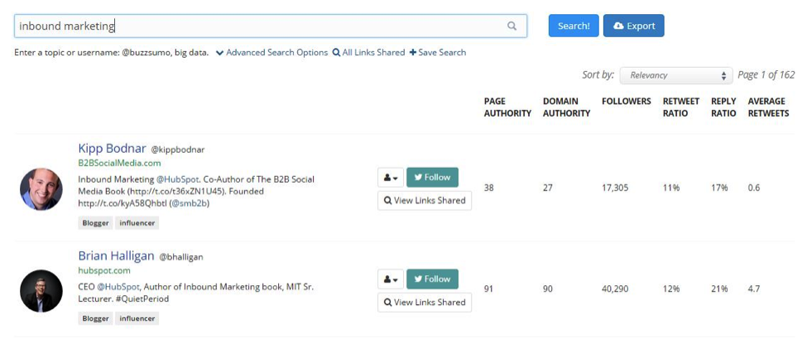Click Brian Halligan's page authority 91

click(x=488, y=289)
